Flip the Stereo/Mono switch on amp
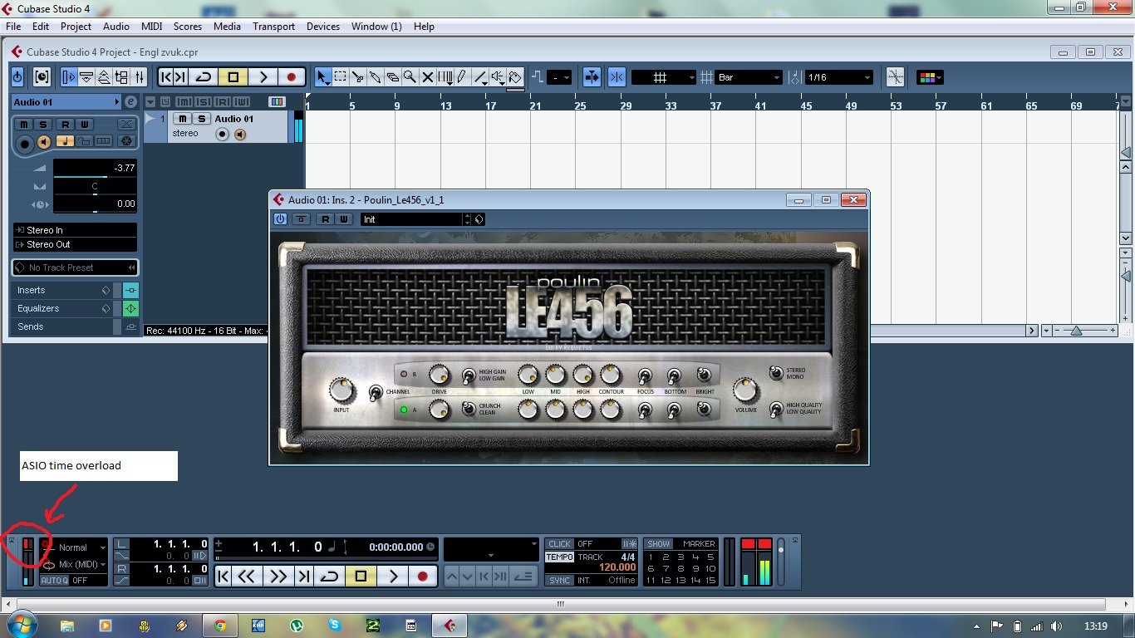This screenshot has width=1135, height=638. 774,373
